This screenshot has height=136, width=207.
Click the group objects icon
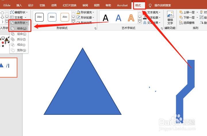[x=202, y=18]
